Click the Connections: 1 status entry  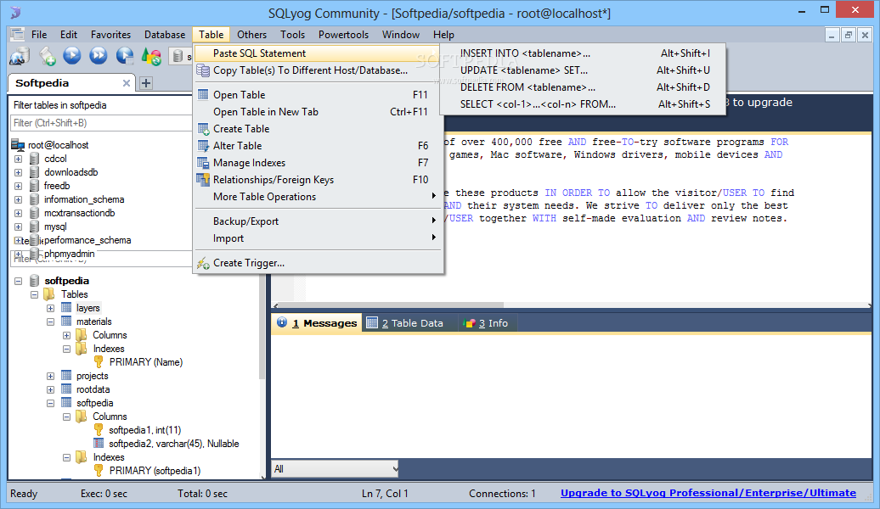click(502, 493)
